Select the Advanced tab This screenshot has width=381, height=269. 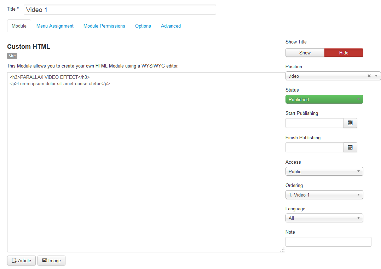tap(171, 26)
